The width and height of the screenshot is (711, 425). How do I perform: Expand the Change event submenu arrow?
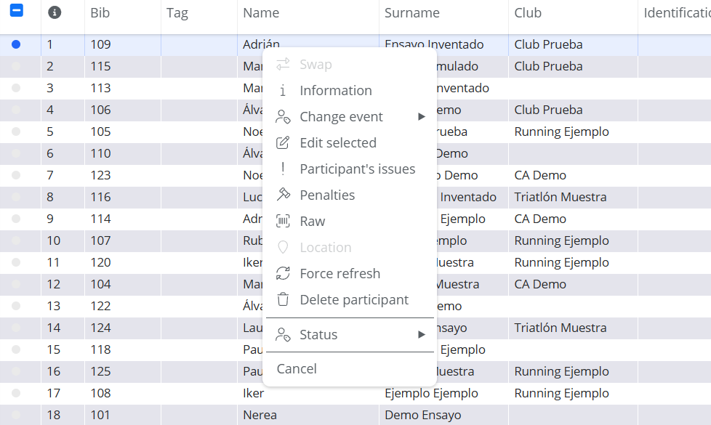tap(422, 117)
